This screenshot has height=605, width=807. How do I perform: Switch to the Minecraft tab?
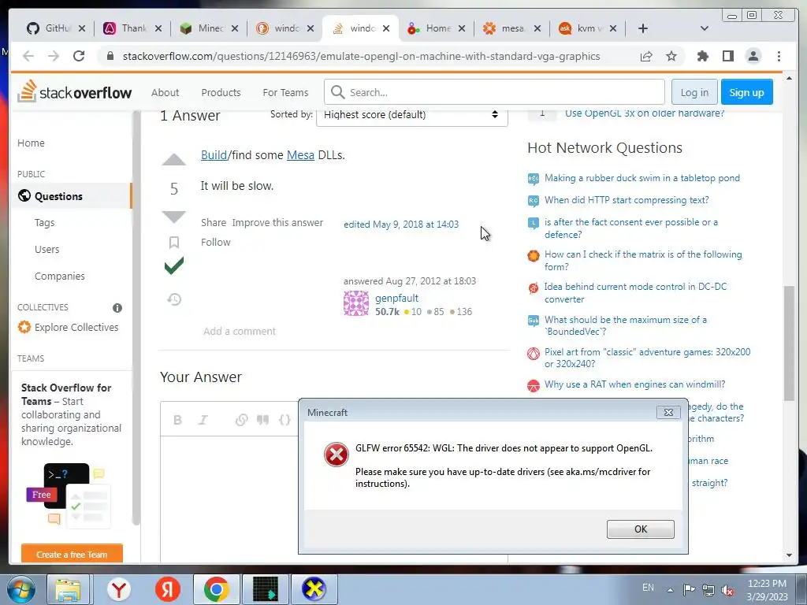209,28
